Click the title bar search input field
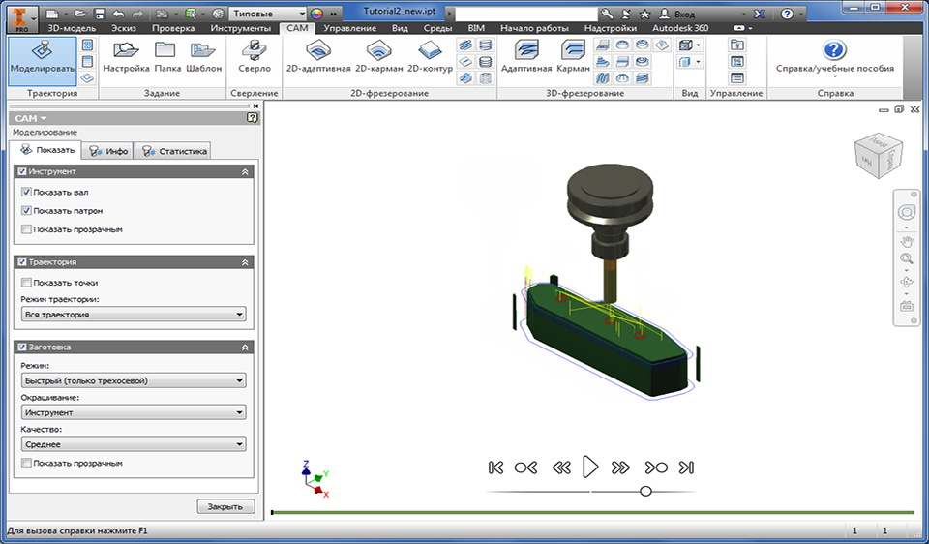The image size is (929, 544). coord(526,14)
